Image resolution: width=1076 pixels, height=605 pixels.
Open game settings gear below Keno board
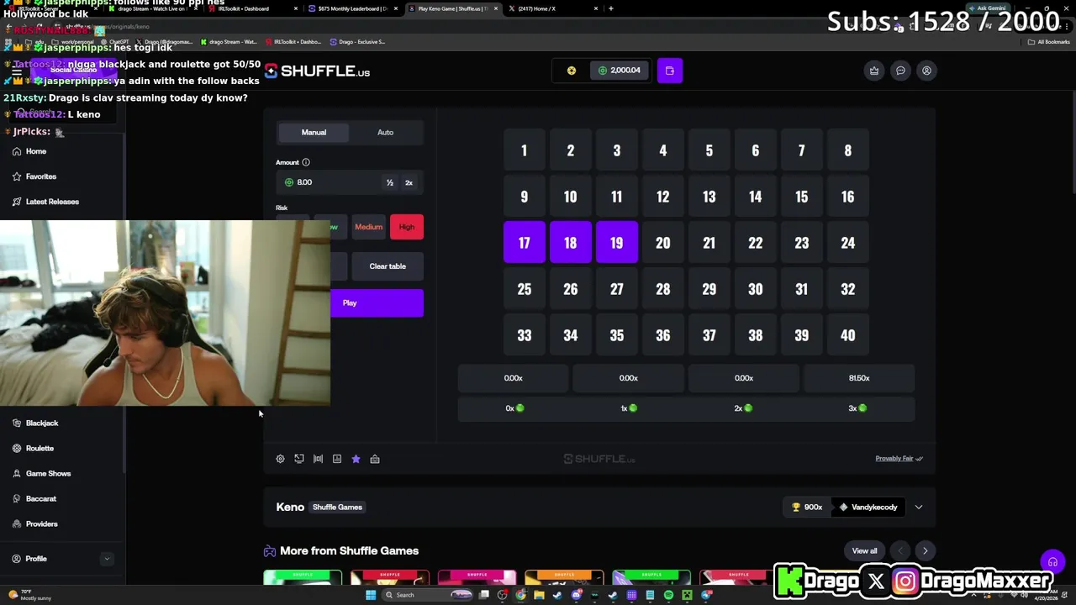281,459
